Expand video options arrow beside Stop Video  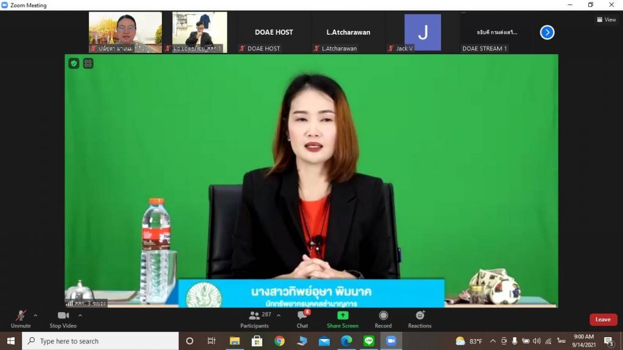click(80, 315)
